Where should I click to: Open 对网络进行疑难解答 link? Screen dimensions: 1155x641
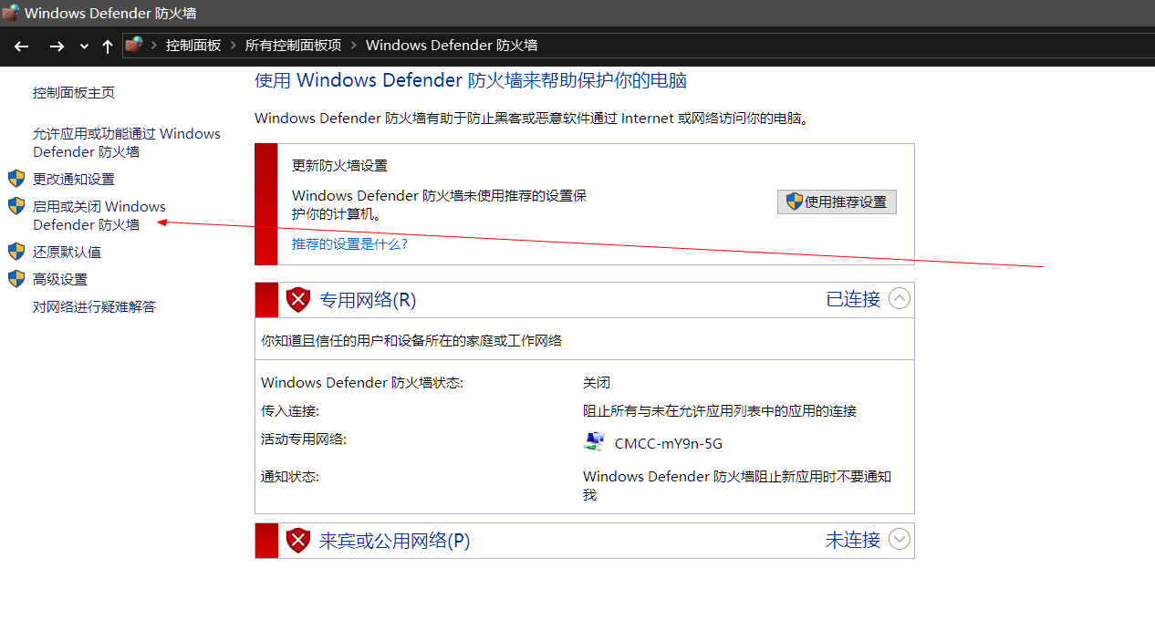click(x=94, y=306)
